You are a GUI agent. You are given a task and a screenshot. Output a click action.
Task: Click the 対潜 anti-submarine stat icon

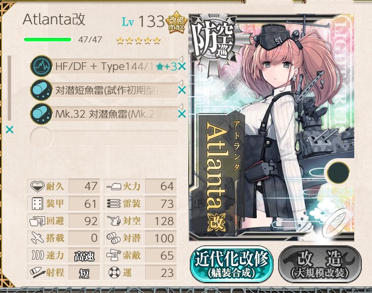pyautogui.click(x=113, y=238)
